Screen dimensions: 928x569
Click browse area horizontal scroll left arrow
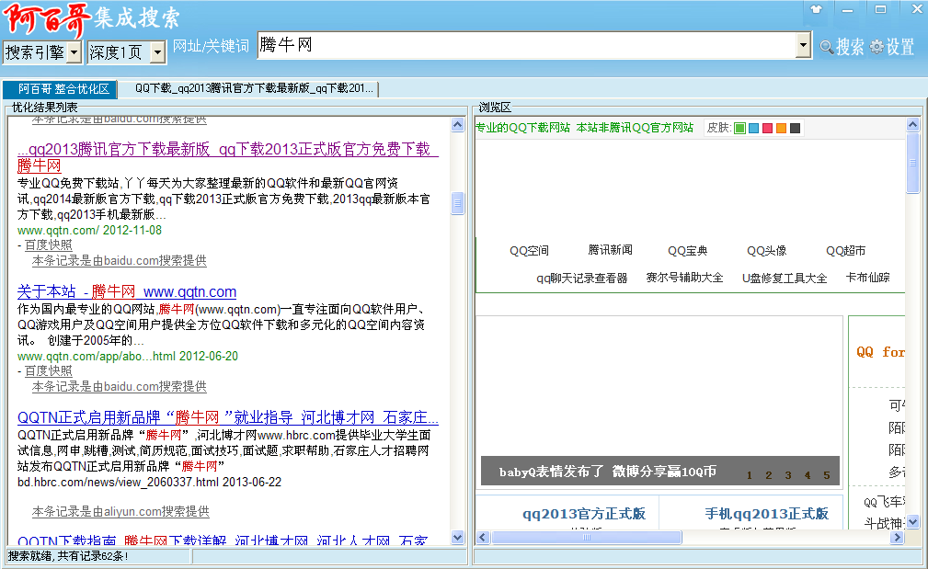[482, 537]
